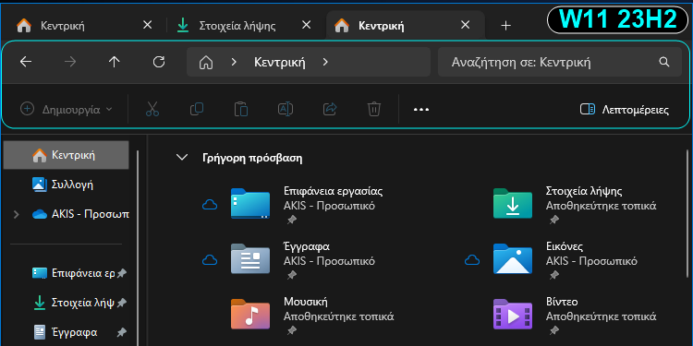Close the active Κεντρική tab

coord(465,26)
